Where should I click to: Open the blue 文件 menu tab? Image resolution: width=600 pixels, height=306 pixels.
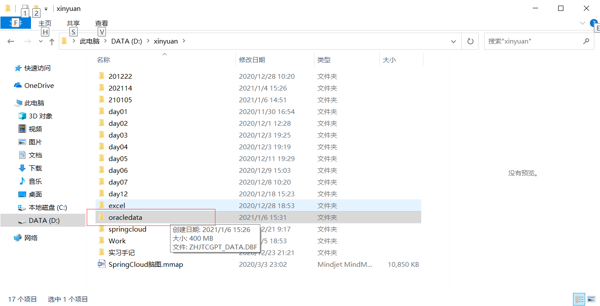point(15,23)
